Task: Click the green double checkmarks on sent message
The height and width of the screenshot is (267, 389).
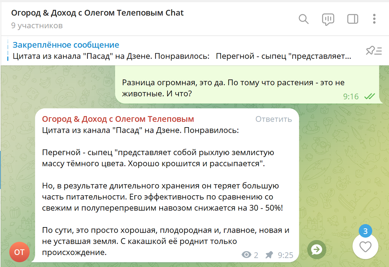Action: (x=369, y=96)
